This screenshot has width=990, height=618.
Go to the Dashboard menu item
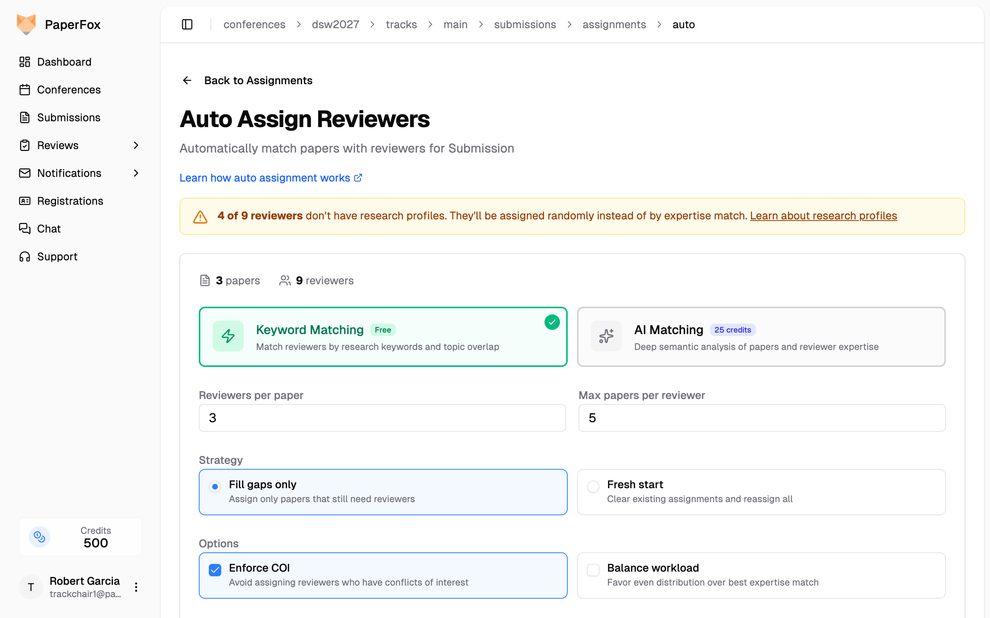64,62
